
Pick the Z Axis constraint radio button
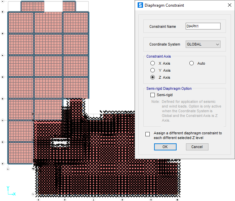click(153, 77)
